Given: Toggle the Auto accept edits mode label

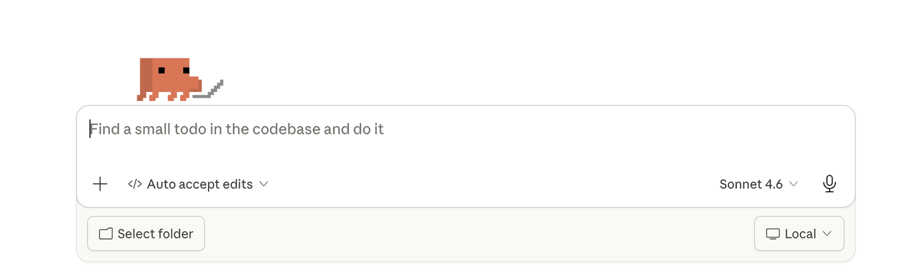Looking at the screenshot, I should pyautogui.click(x=200, y=184).
